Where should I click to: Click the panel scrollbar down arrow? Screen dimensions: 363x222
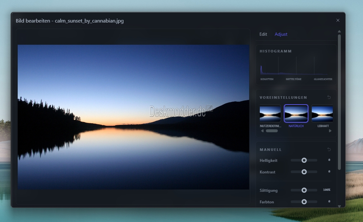pos(339,206)
